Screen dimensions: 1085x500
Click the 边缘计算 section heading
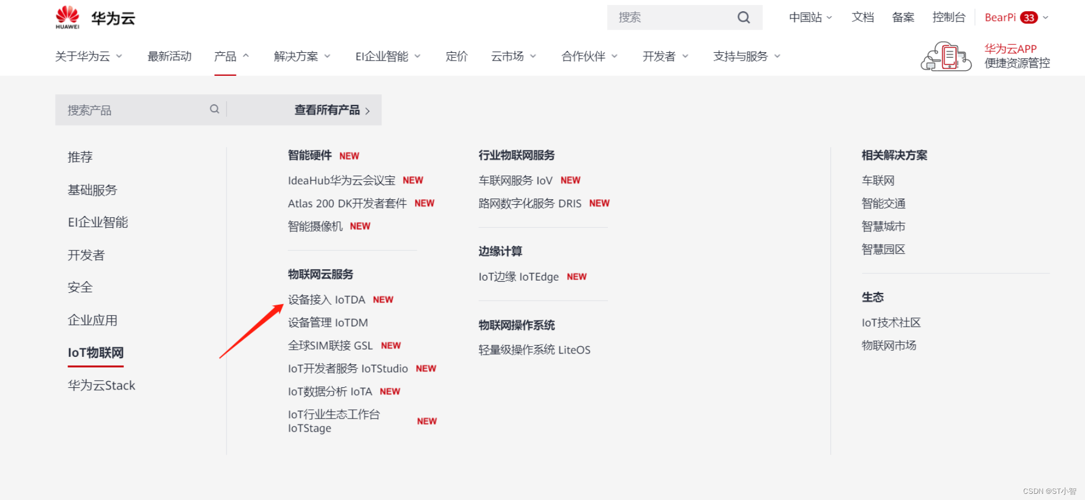coord(500,251)
